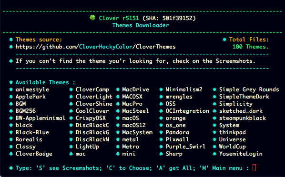Click the Minimalism2 theme name

pos(184,89)
